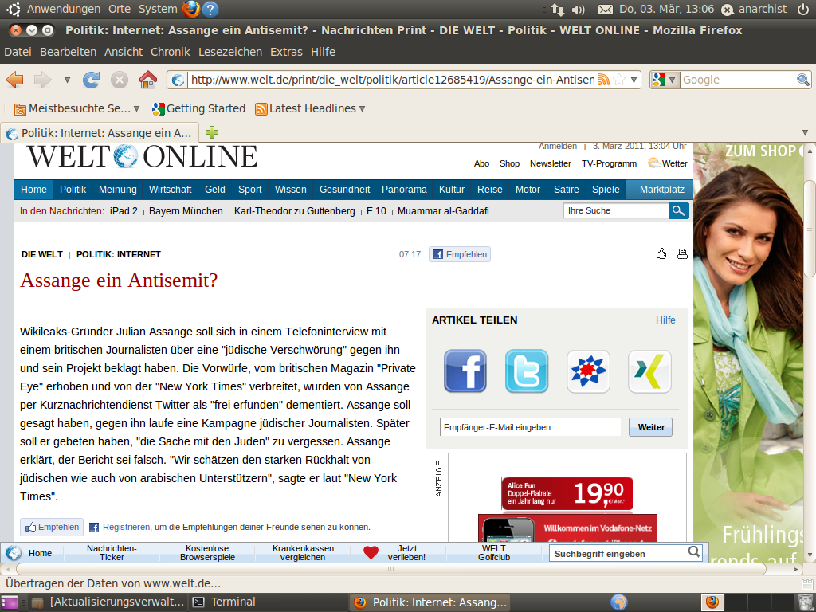
Task: Click the vertical page scrollbar
Action: (x=810, y=229)
